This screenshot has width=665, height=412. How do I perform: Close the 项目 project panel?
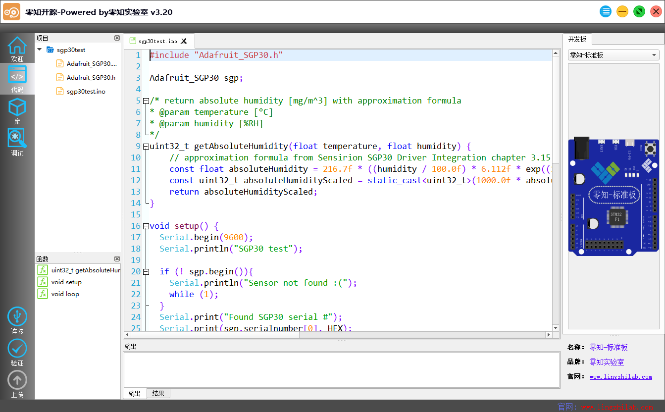pos(117,38)
